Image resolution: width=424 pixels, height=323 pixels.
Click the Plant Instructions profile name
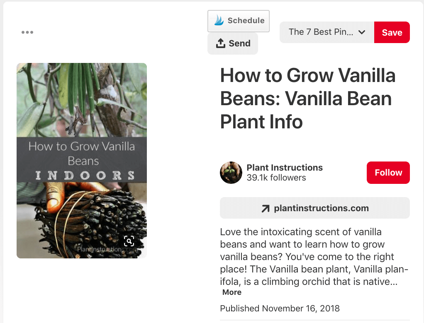(x=285, y=167)
